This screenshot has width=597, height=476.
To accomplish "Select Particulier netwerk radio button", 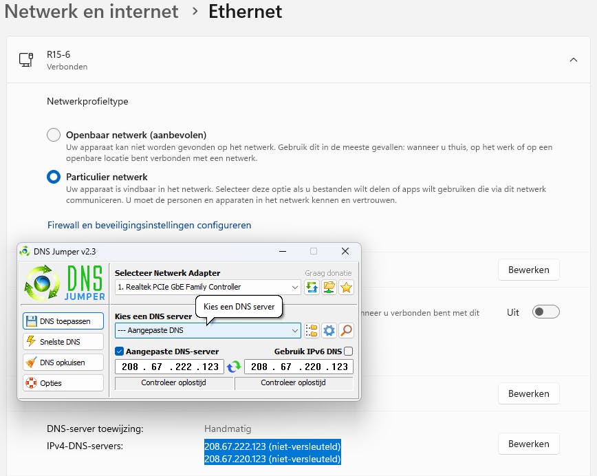I will [x=54, y=177].
